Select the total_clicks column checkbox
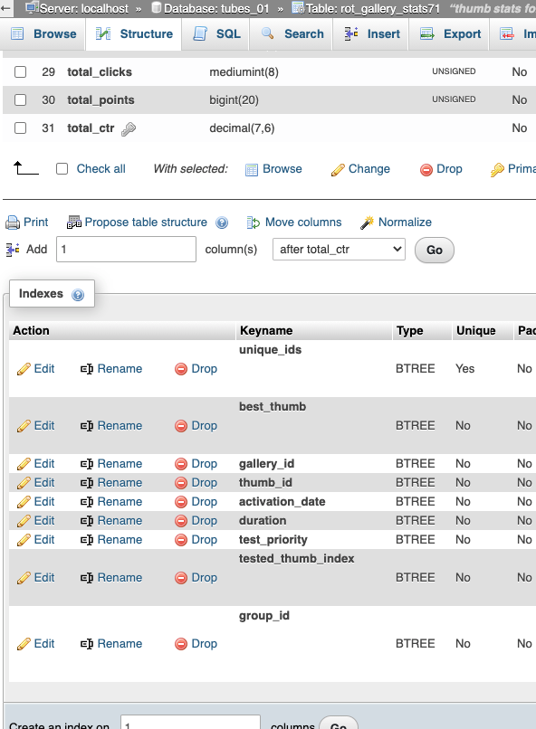This screenshot has width=536, height=729. click(x=21, y=72)
